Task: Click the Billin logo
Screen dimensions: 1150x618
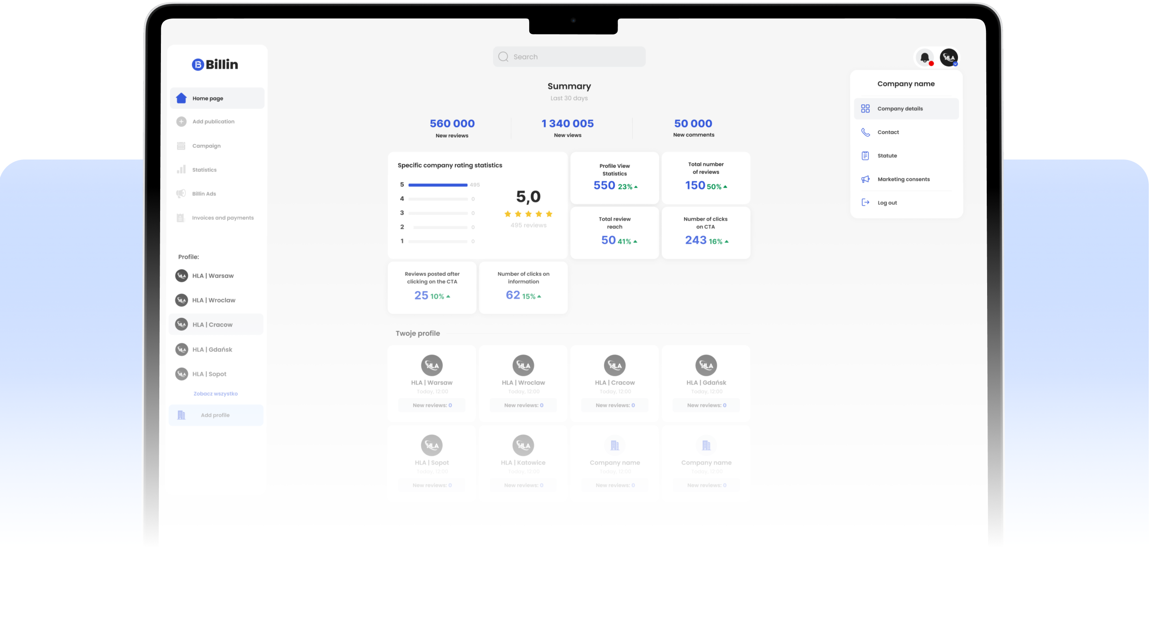Action: click(215, 64)
